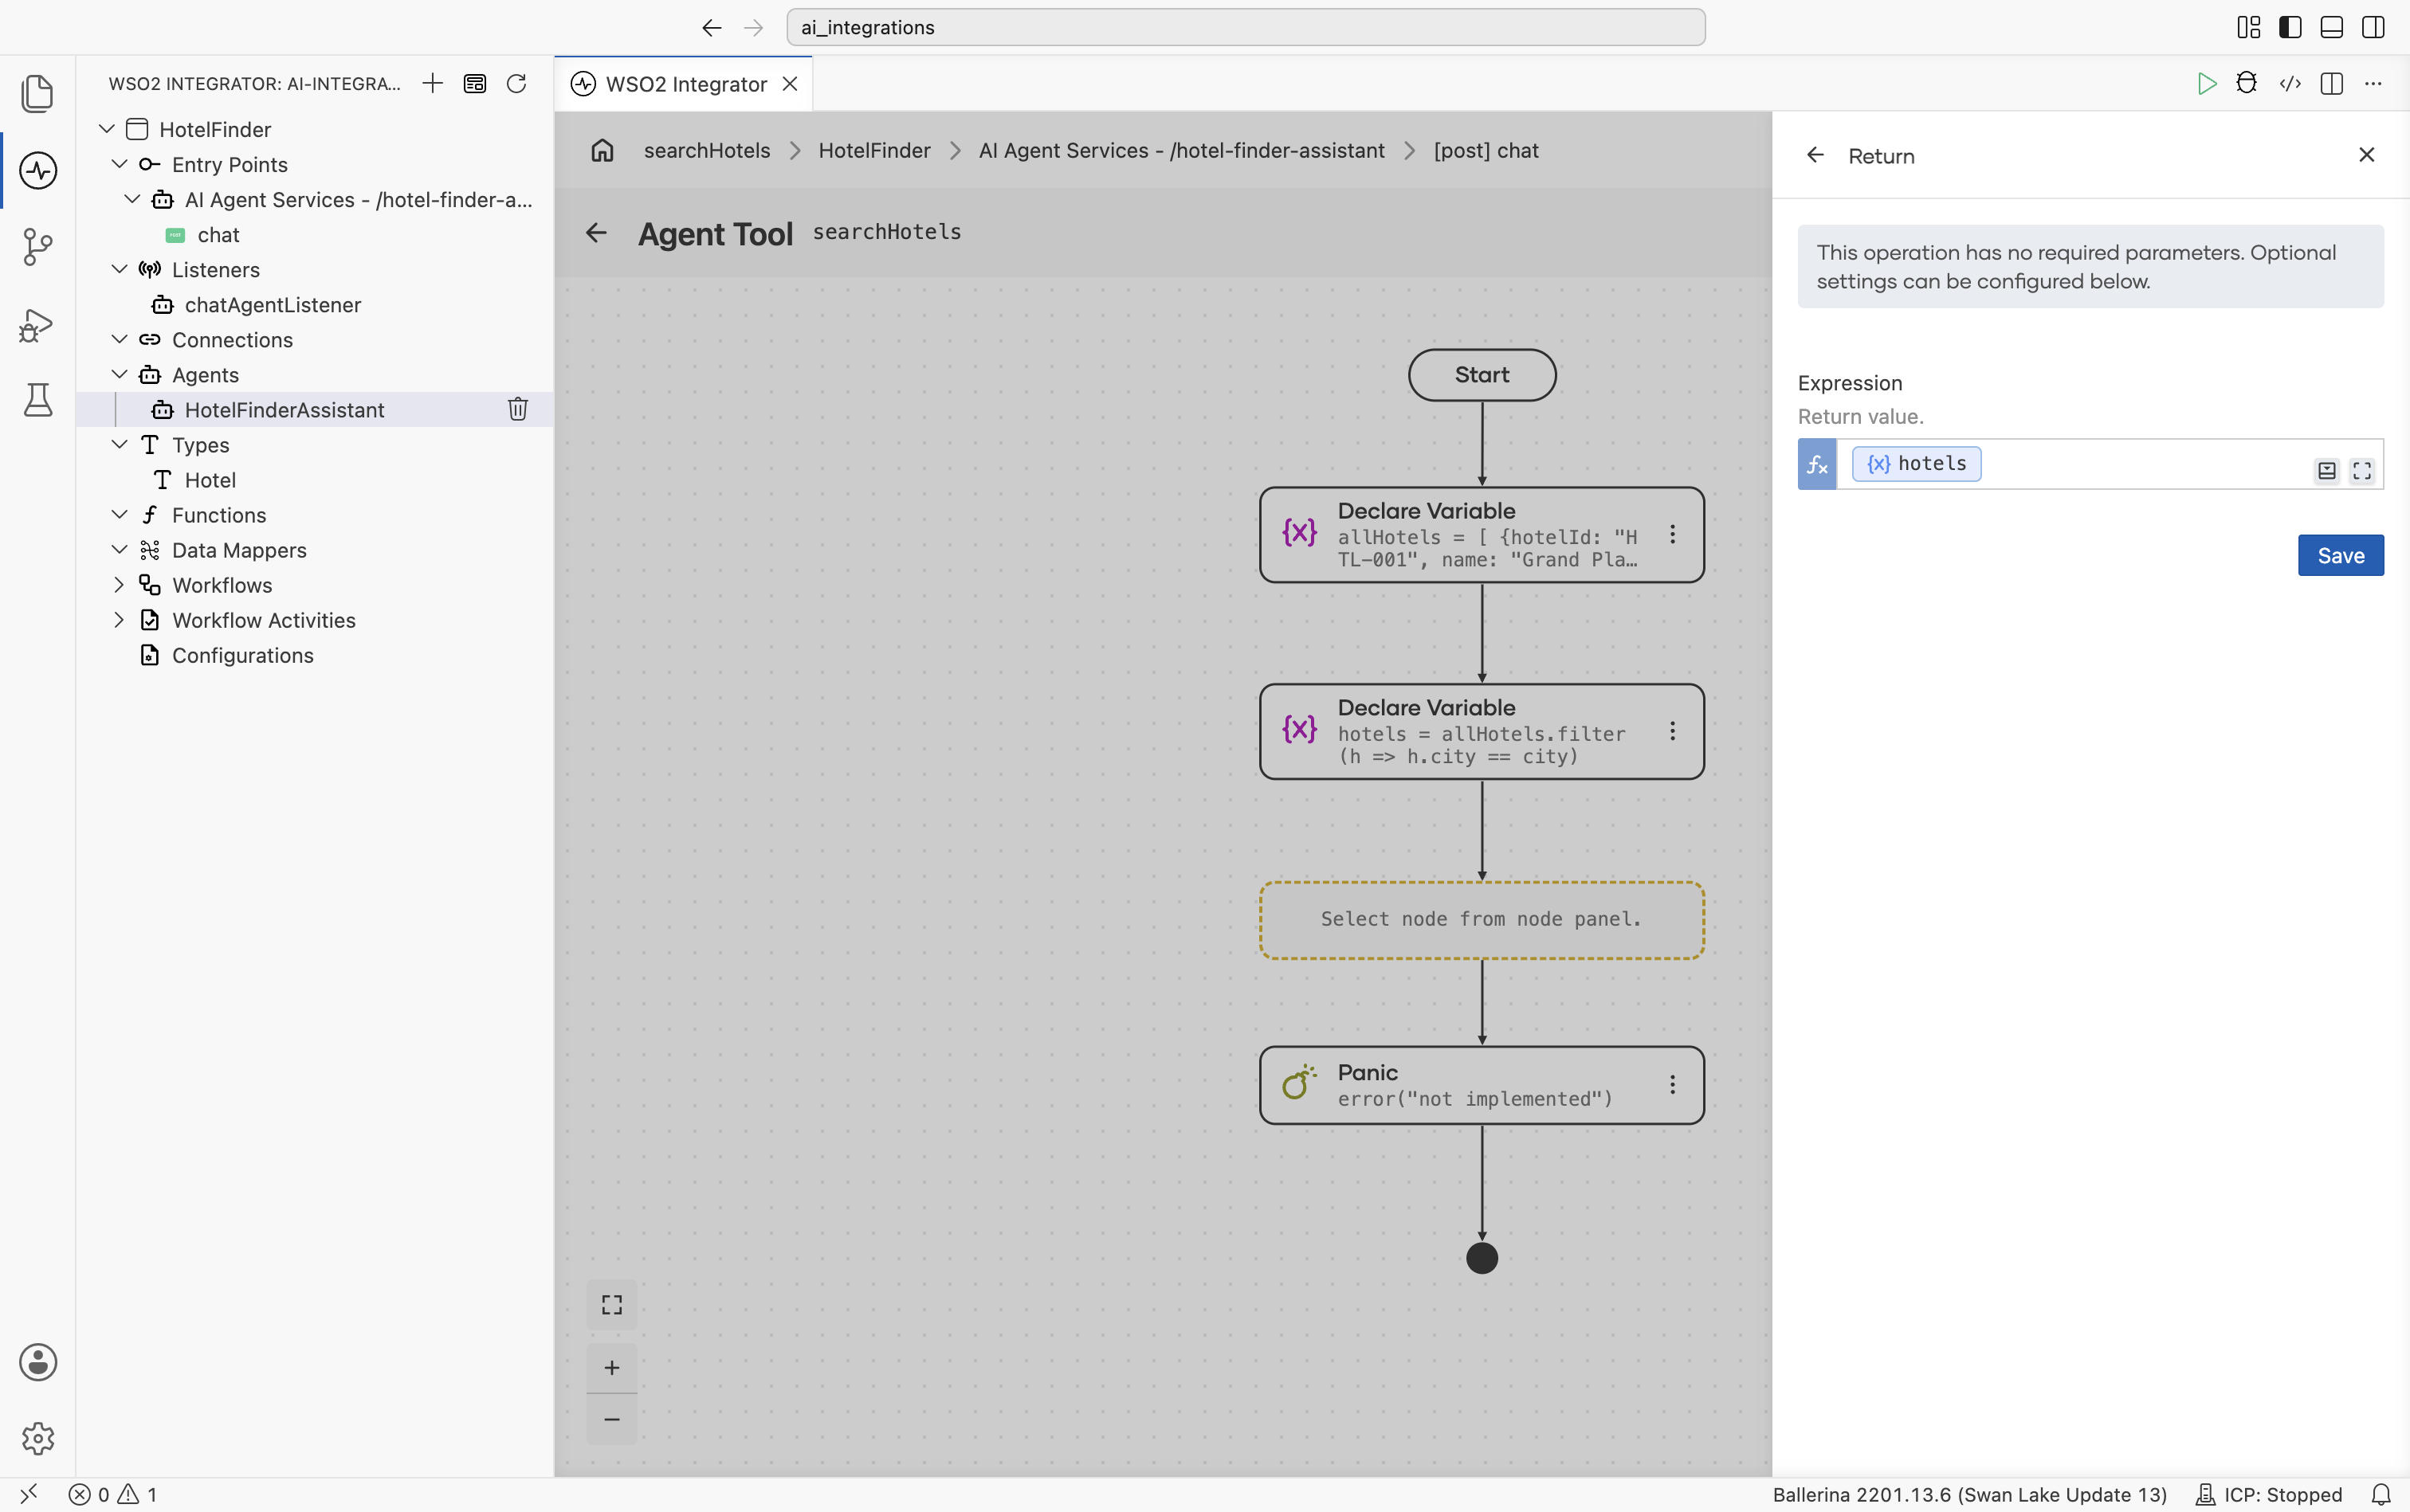Zoom out on the flow diagram
Viewport: 2410px width, 1512px height.
[x=612, y=1420]
